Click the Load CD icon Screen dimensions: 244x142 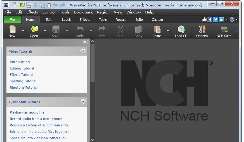tap(181, 29)
